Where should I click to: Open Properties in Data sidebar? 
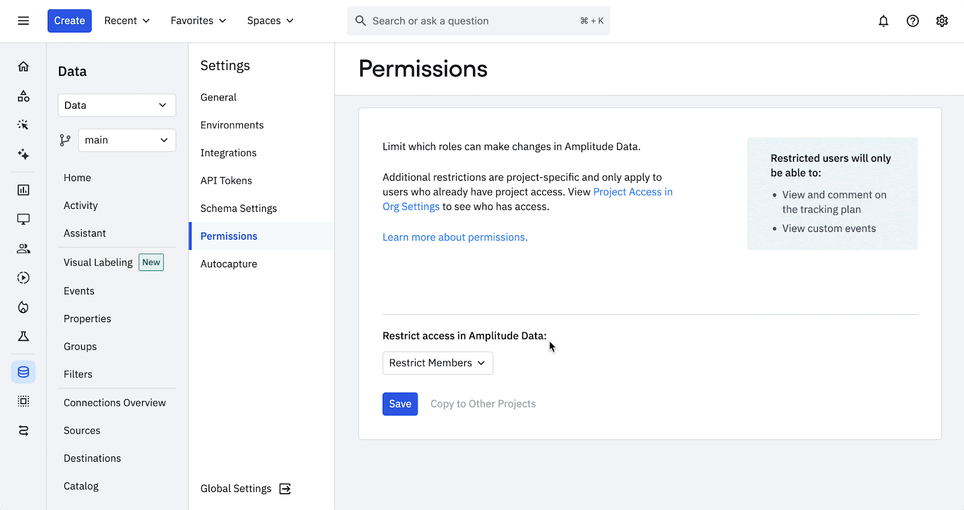pyautogui.click(x=87, y=319)
